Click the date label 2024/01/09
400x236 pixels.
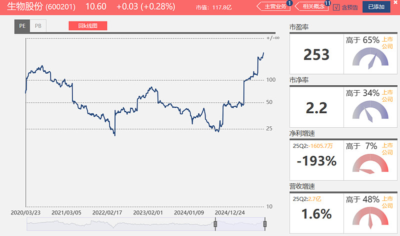coord(189,213)
